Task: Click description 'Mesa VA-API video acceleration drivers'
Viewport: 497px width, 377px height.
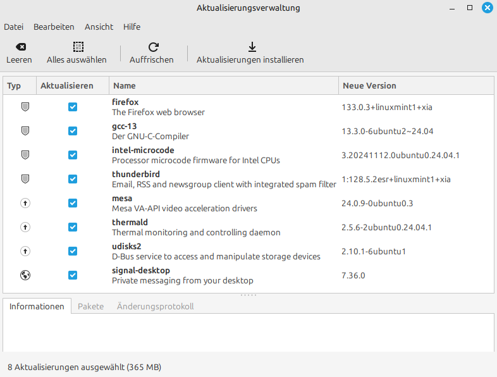Action: pyautogui.click(x=185, y=209)
